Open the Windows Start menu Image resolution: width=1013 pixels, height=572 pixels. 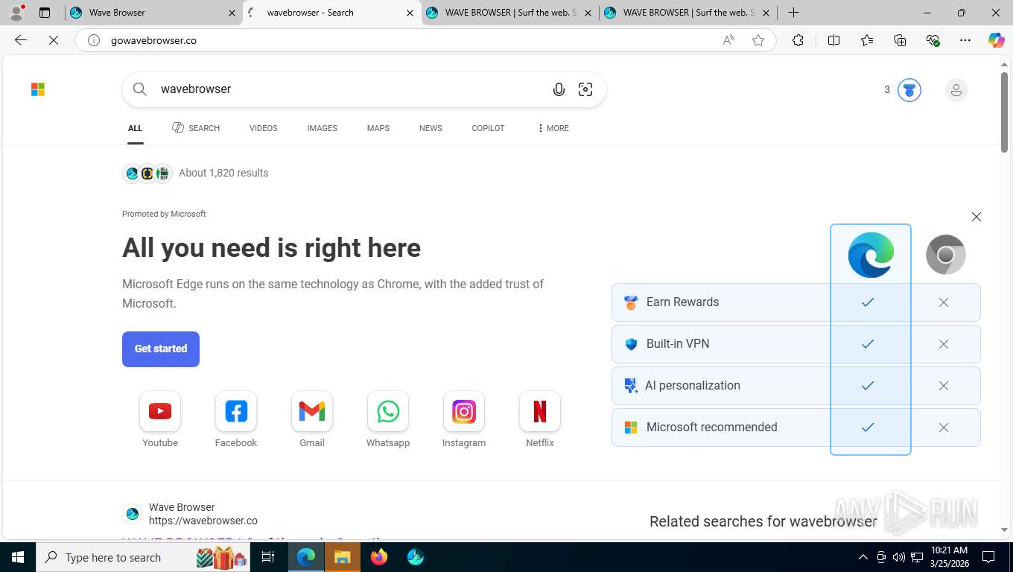tap(17, 557)
